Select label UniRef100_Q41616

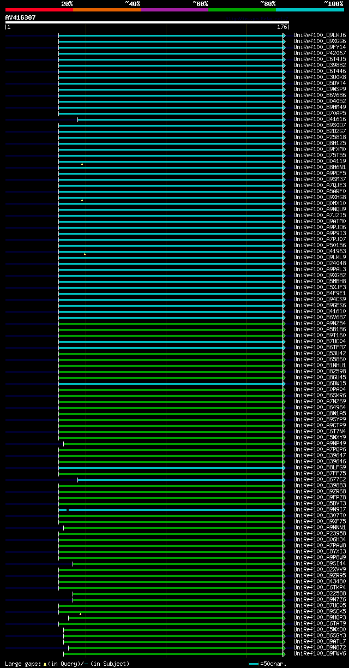click(320, 119)
